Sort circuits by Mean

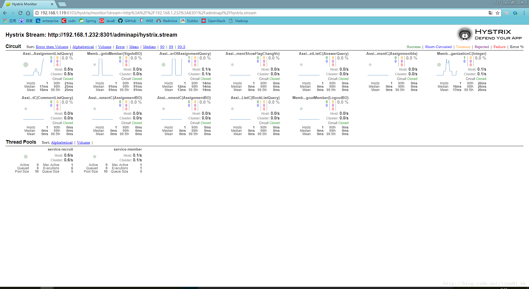(134, 47)
